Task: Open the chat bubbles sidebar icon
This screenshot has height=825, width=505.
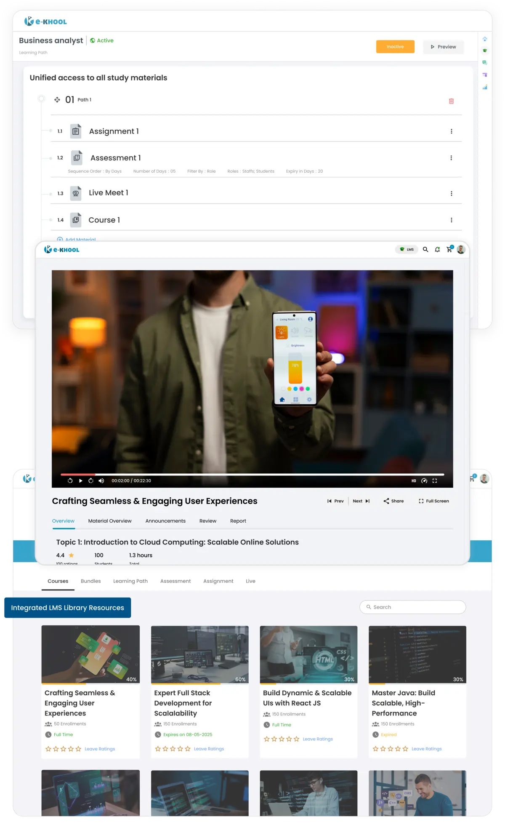Action: [485, 63]
